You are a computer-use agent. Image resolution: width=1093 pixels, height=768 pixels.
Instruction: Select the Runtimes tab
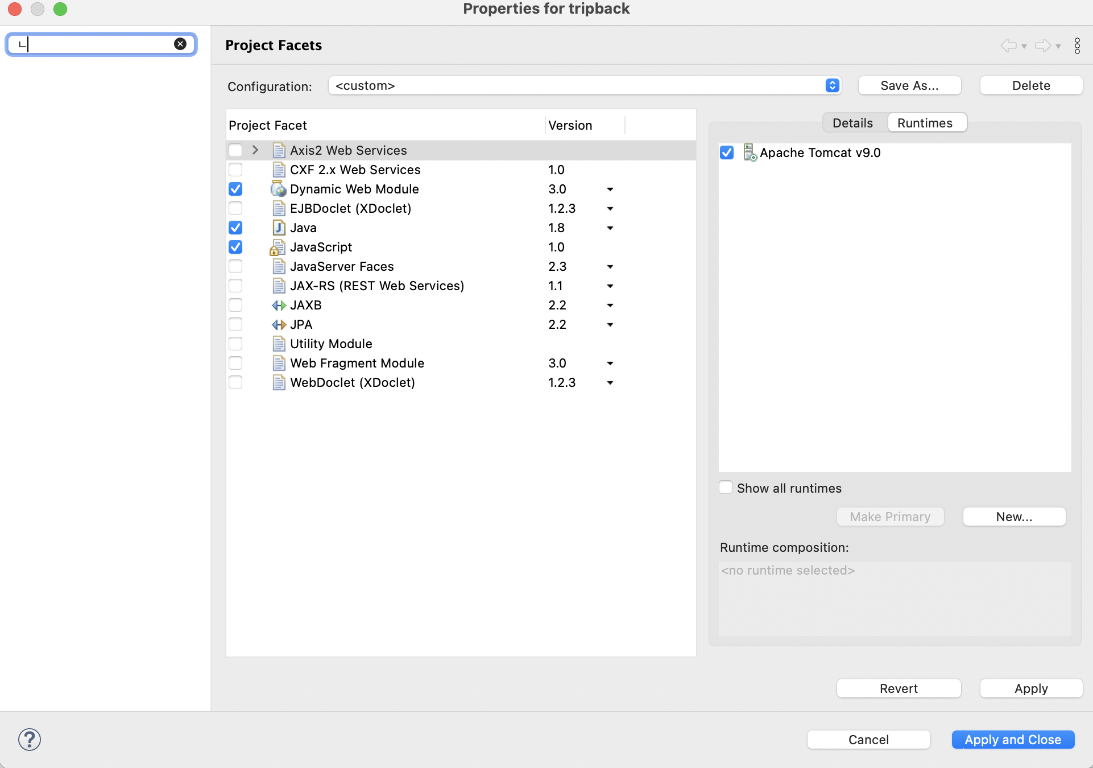[925, 123]
